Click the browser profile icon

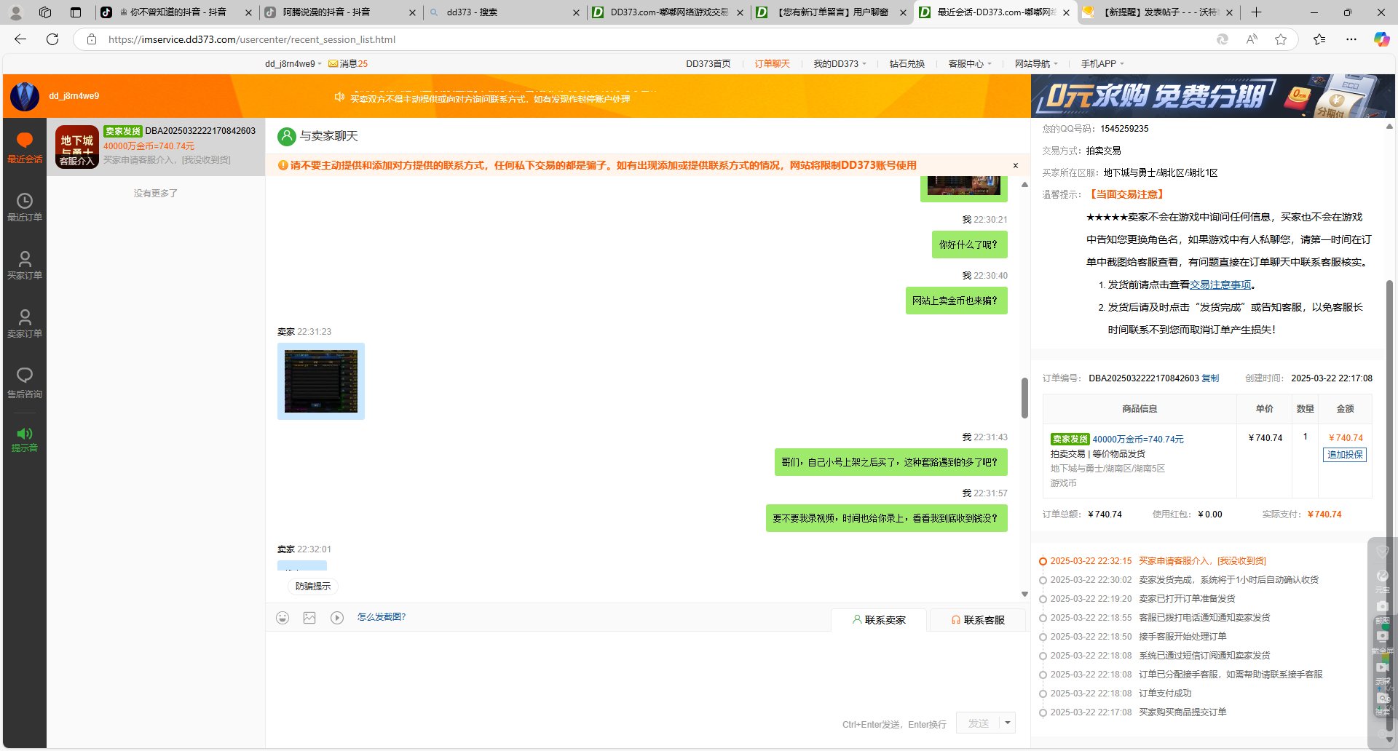(x=16, y=12)
